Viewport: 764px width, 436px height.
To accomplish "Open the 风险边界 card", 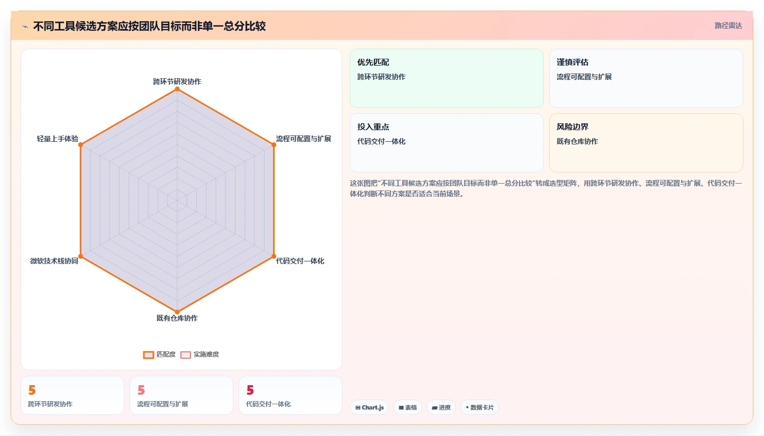I will (x=646, y=143).
